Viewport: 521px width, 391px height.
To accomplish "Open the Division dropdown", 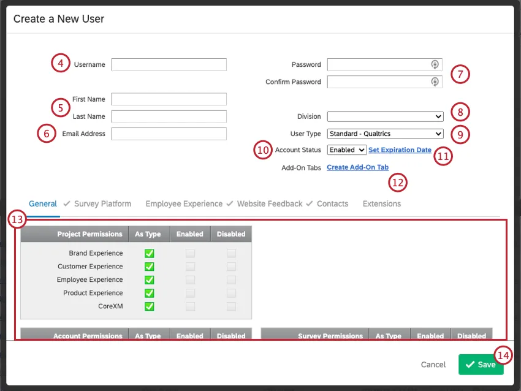I will 385,116.
